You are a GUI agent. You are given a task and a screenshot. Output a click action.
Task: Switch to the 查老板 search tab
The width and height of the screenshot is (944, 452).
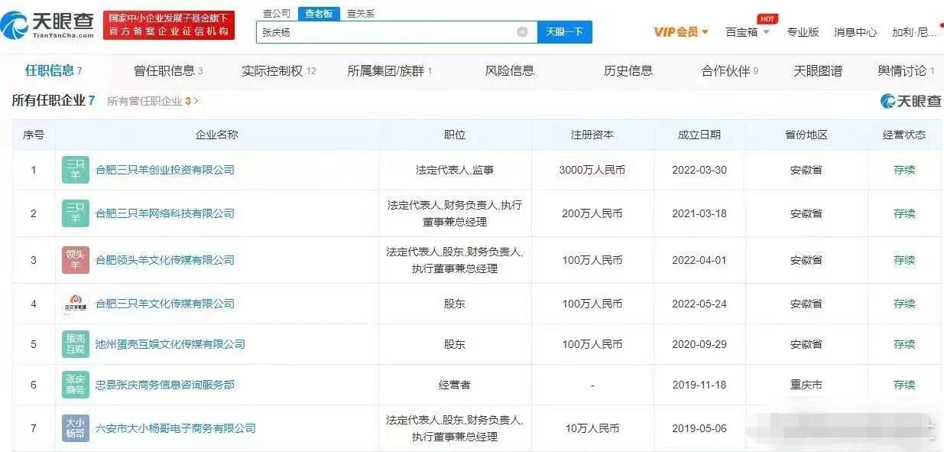click(x=319, y=13)
